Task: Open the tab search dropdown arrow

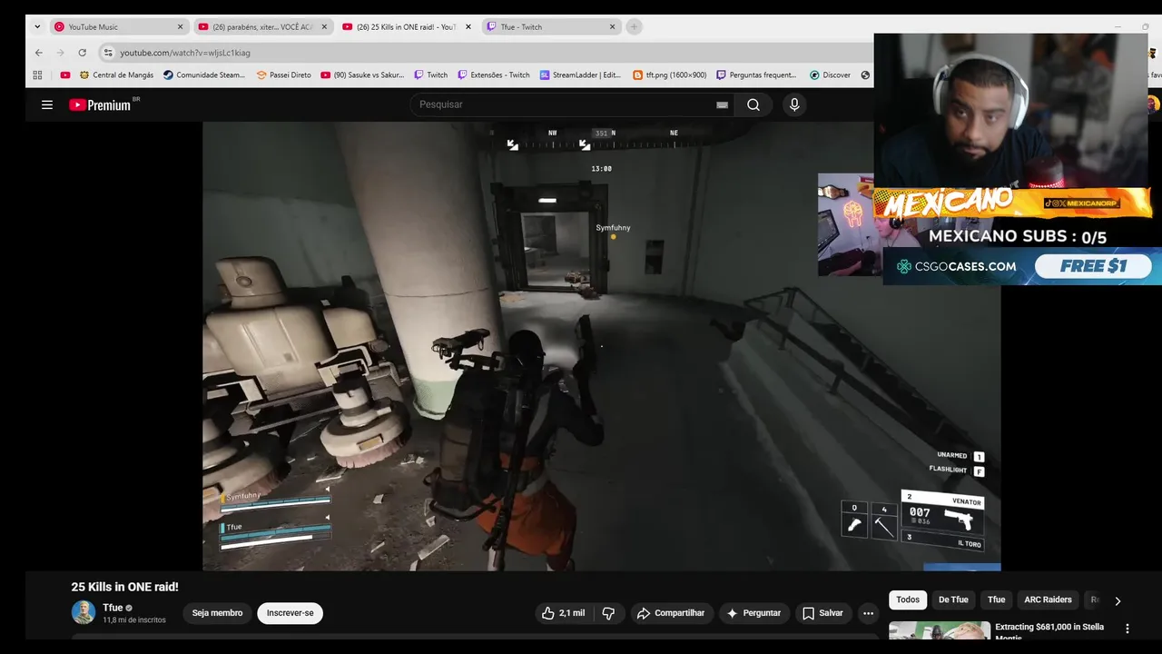Action: point(37,27)
